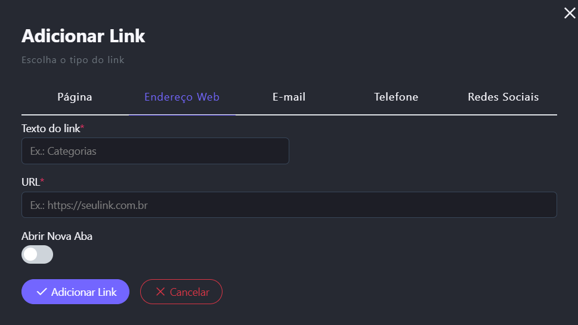Enable the Abrir Nova Aba switch
Image resolution: width=578 pixels, height=325 pixels.
(x=37, y=255)
